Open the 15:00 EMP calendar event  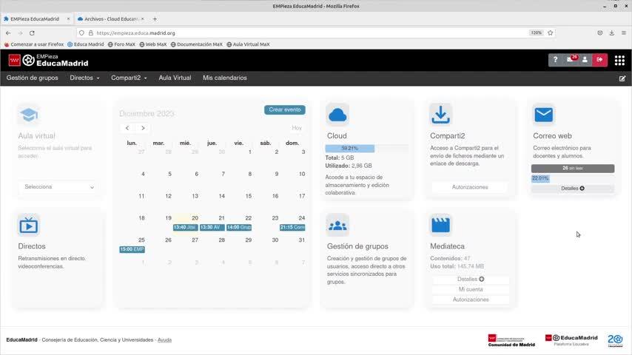tap(132, 249)
